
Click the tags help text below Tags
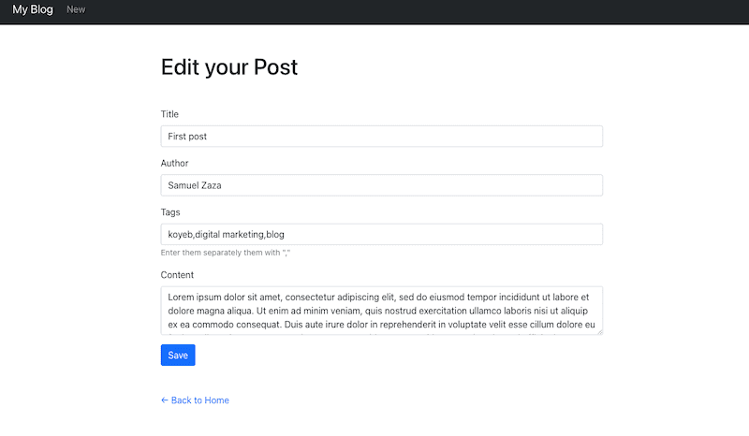click(232, 254)
